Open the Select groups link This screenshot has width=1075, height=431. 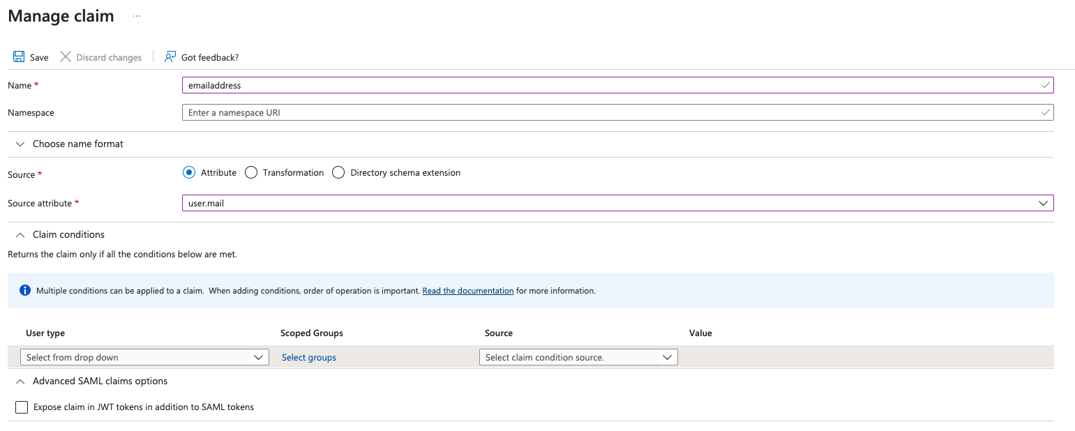point(309,357)
